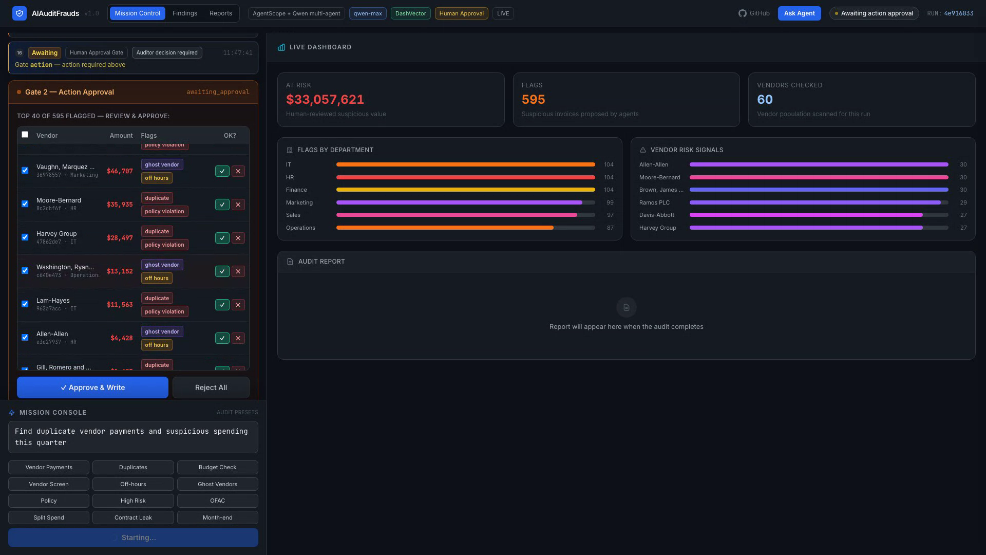The height and width of the screenshot is (555, 986).
Task: Reject the Moore-Bernard row with red X
Action: pyautogui.click(x=238, y=205)
